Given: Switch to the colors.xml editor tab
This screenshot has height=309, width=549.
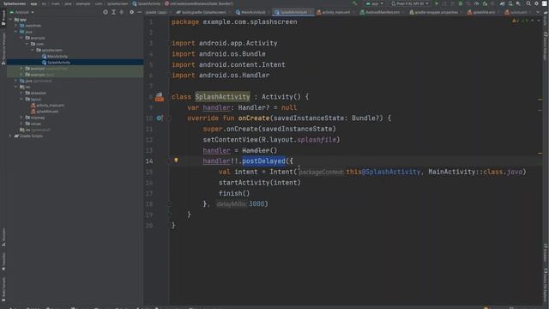Looking at the screenshot, I should pos(516,12).
